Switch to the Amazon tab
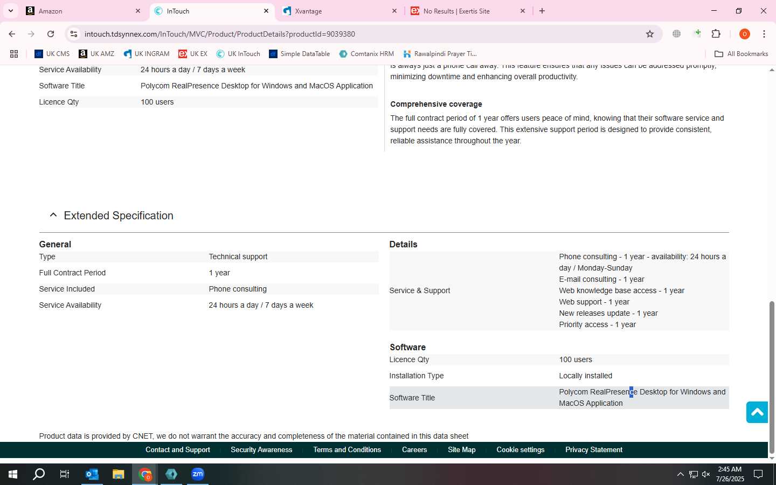Screen dimensions: 776x485 (x=83, y=11)
